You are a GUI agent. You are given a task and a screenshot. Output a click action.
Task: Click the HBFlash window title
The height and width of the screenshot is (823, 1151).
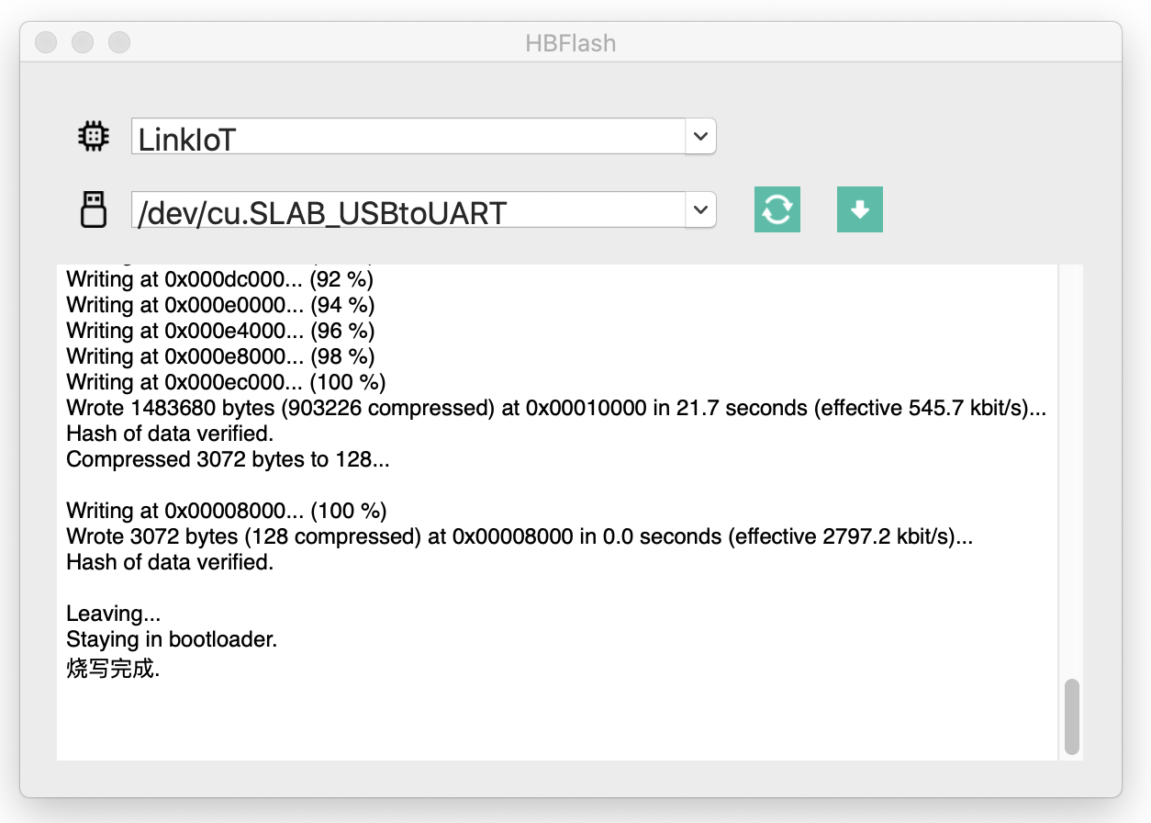[x=570, y=43]
